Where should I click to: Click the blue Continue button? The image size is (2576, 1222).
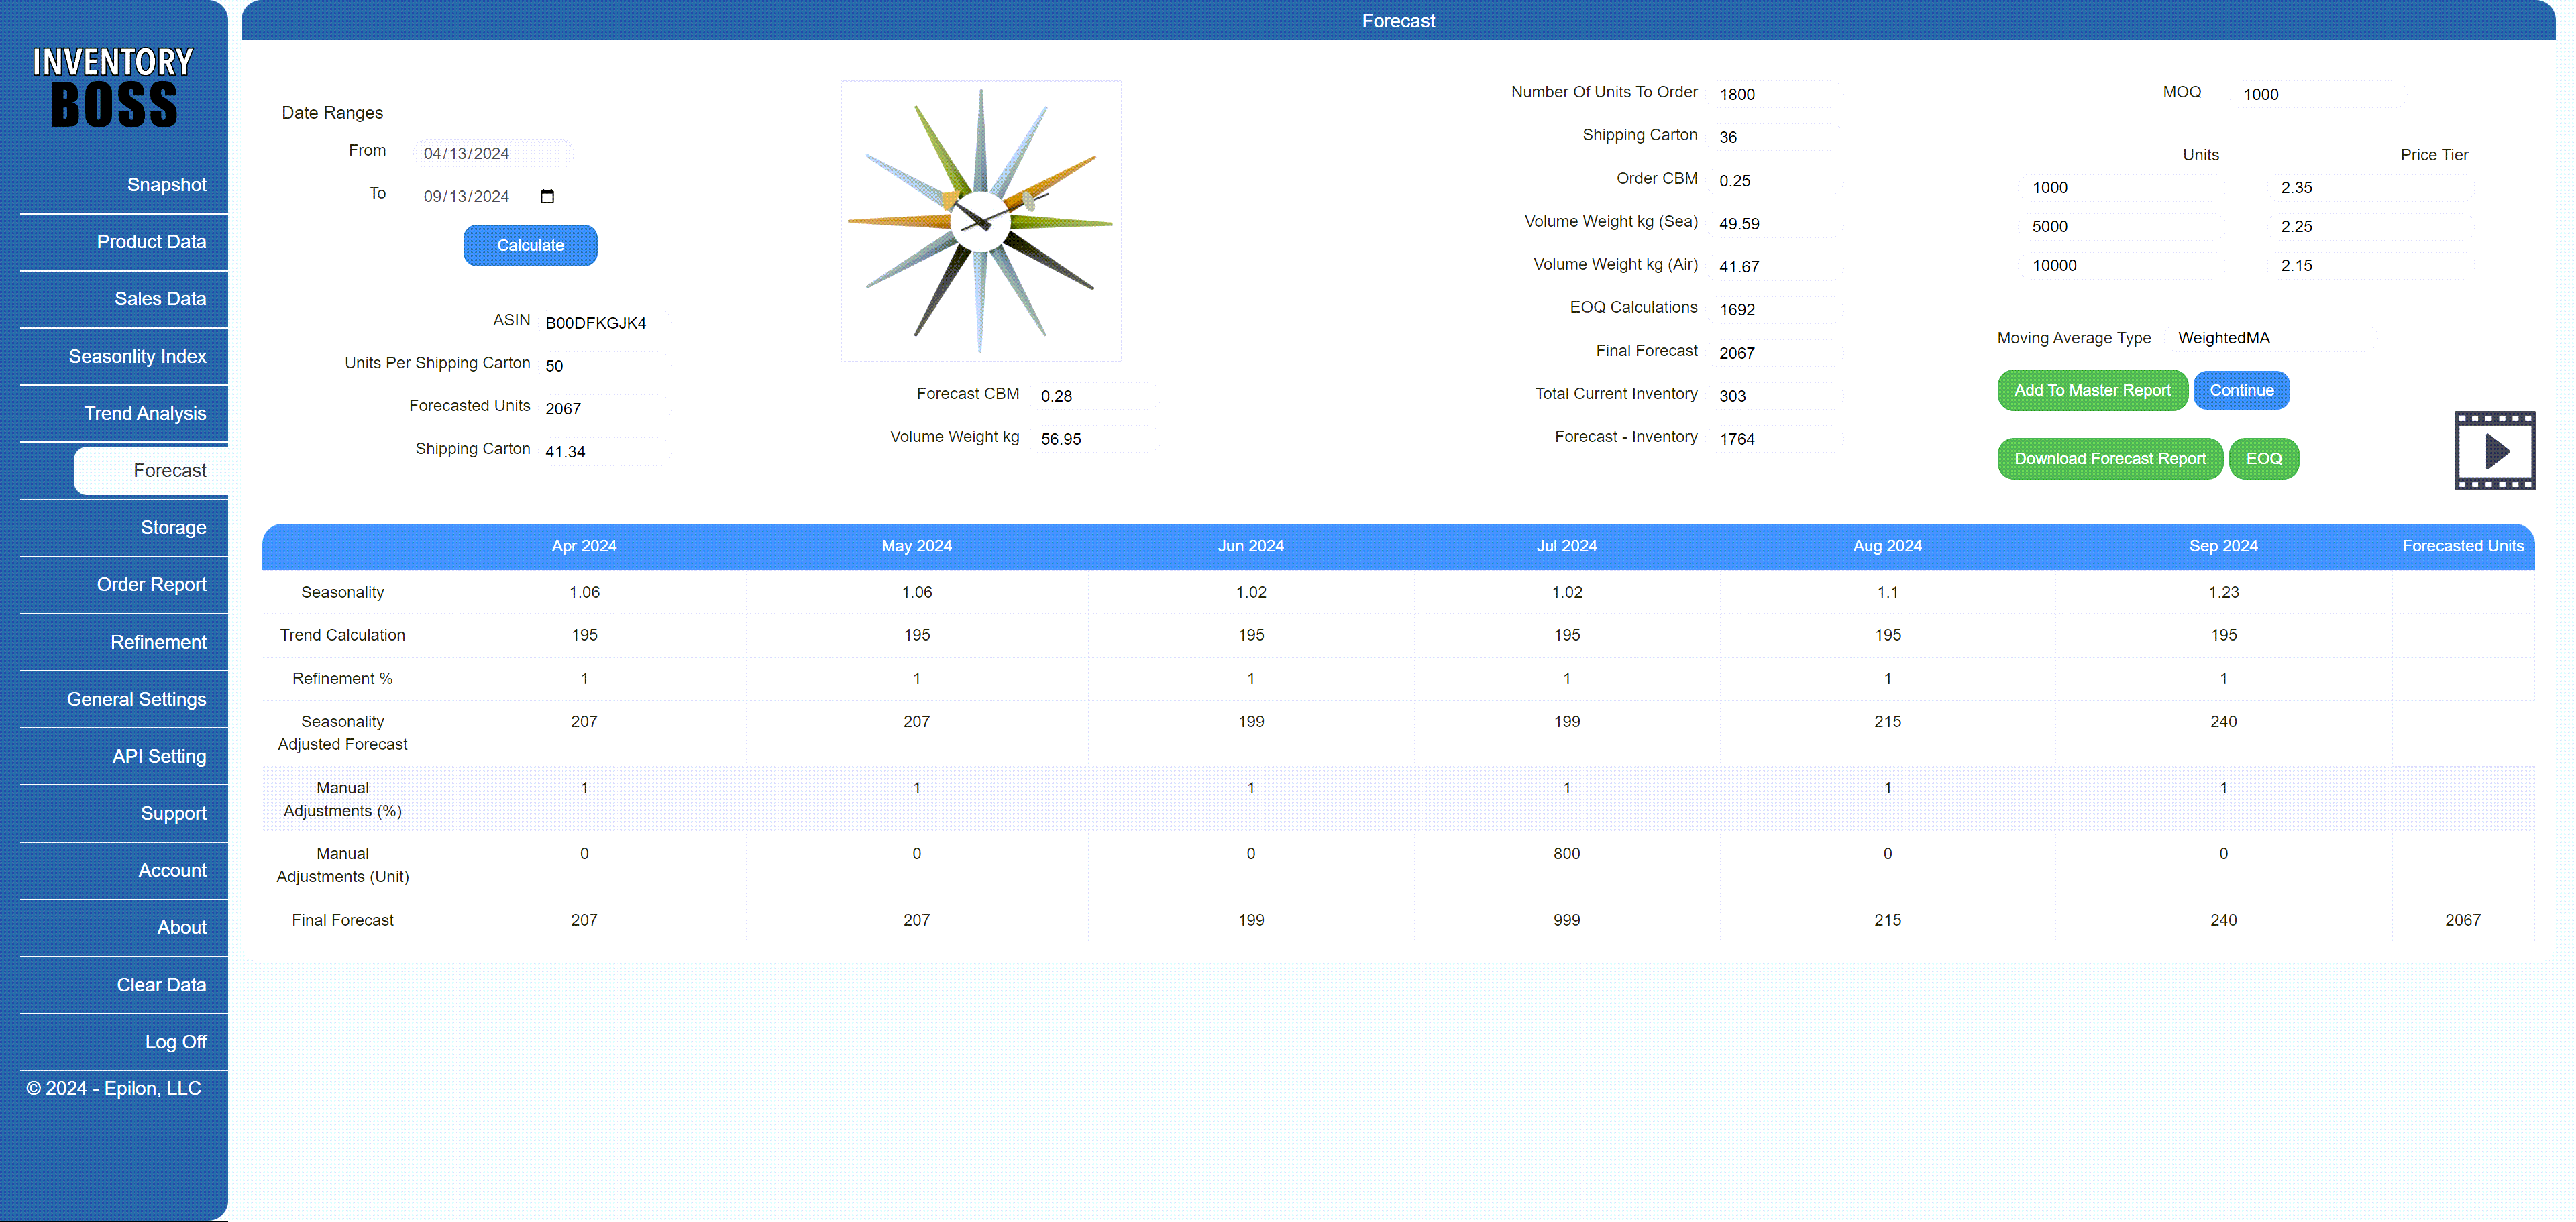click(2241, 391)
